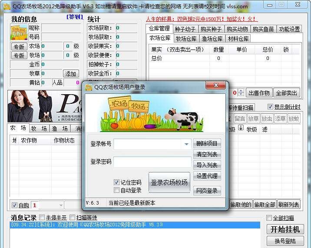Viewport: 311px width, 248px height.
Task: Click 出售作物 button
Action: click(259, 93)
